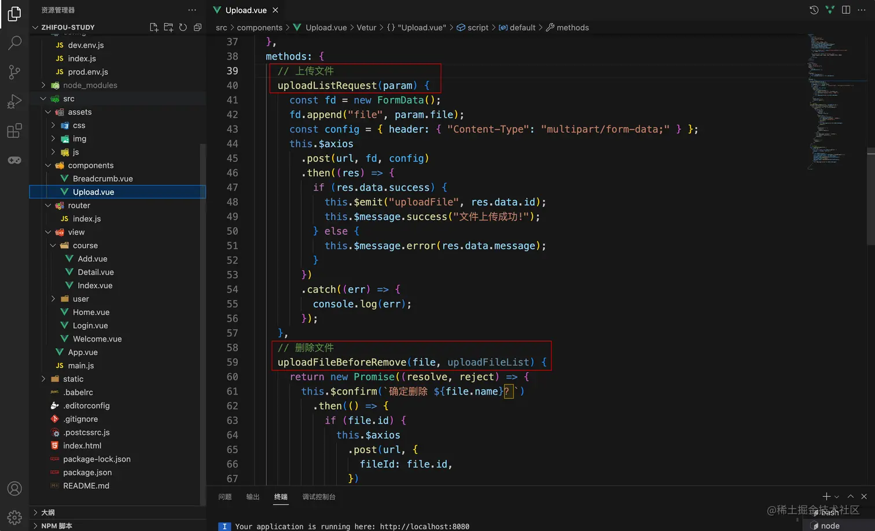
Task: Split the editor to the right
Action: (x=846, y=10)
